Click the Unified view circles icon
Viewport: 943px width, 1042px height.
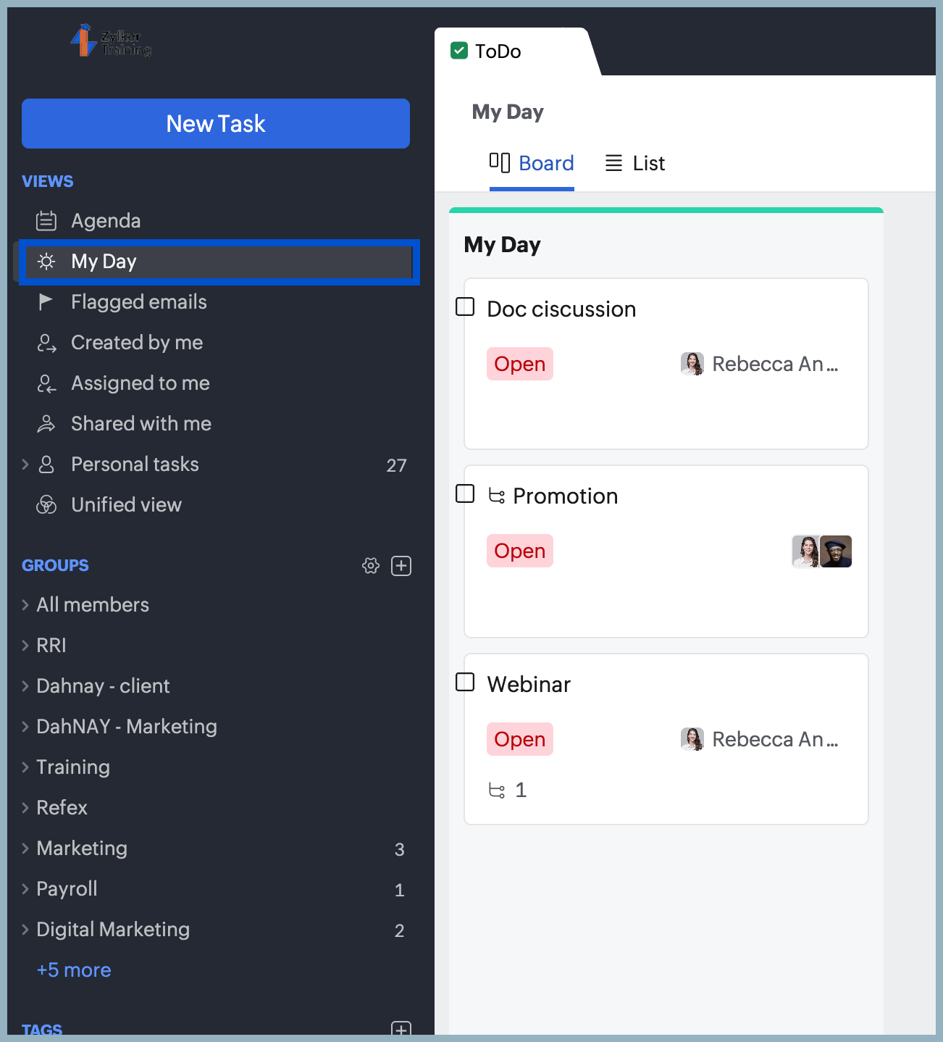46,505
